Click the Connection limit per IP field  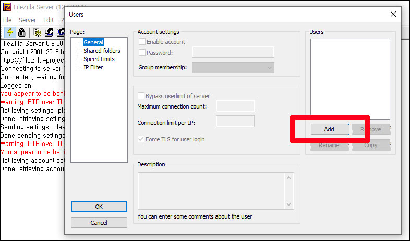coord(235,122)
